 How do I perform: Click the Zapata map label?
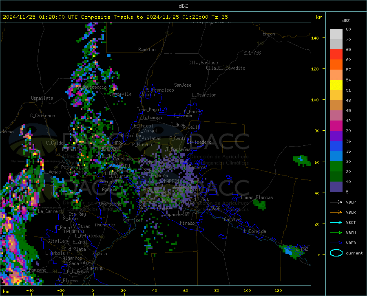[x=100, y=254]
